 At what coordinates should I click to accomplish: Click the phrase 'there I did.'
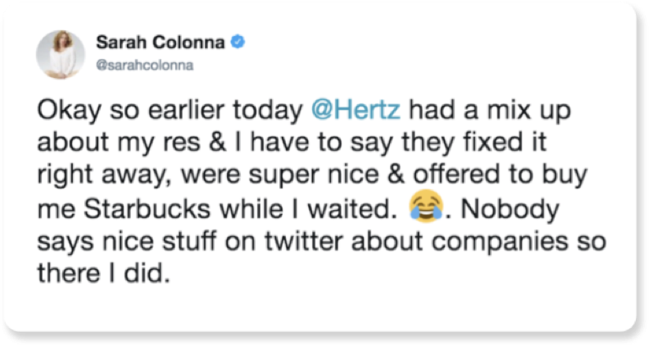[103, 274]
